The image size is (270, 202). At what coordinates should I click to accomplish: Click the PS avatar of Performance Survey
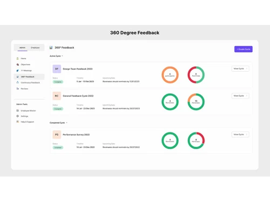pos(57,135)
